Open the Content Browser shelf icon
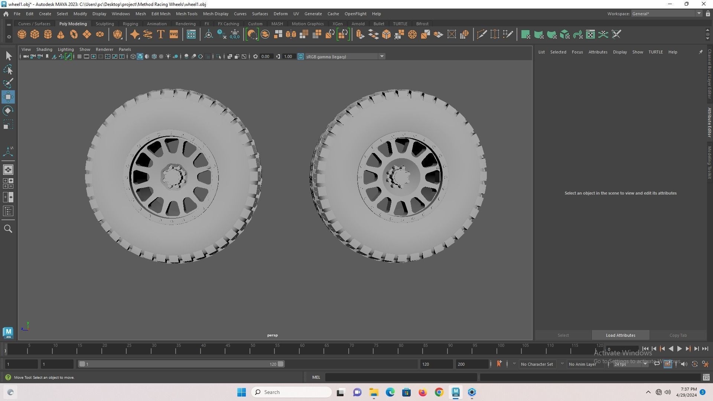 [x=191, y=35]
